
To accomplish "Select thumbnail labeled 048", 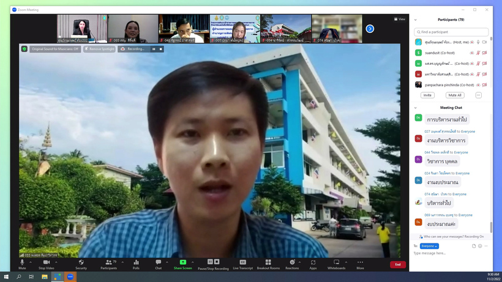I will pyautogui.click(x=184, y=29).
